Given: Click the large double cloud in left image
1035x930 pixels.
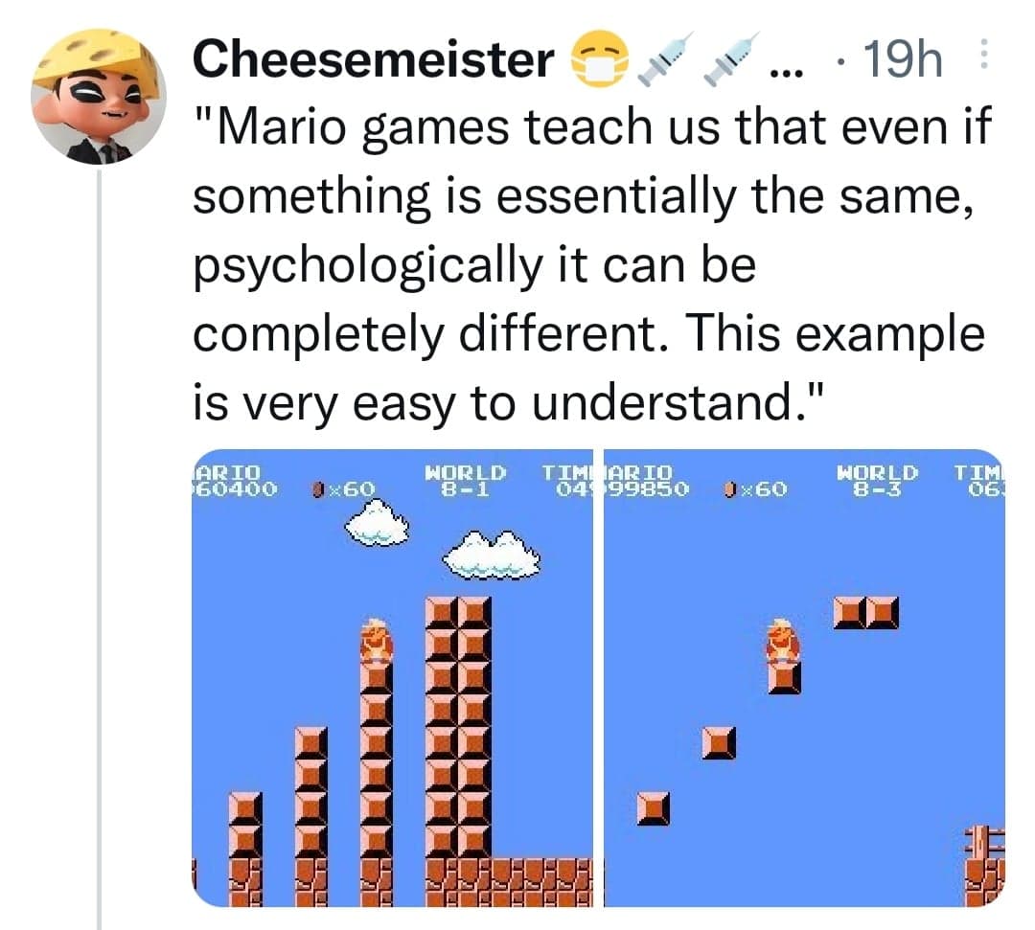Looking at the screenshot, I should pos(491,554).
